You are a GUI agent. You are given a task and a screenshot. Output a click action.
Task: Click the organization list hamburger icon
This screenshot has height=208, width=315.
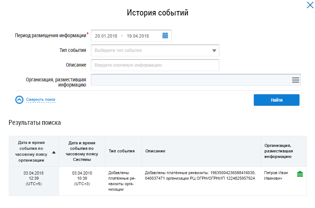coord(295,80)
